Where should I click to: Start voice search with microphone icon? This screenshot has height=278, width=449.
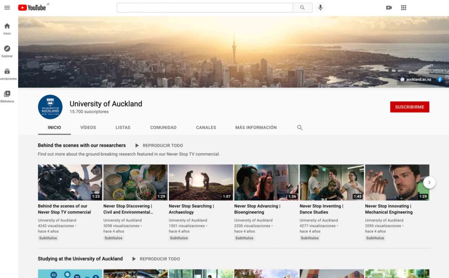[321, 8]
